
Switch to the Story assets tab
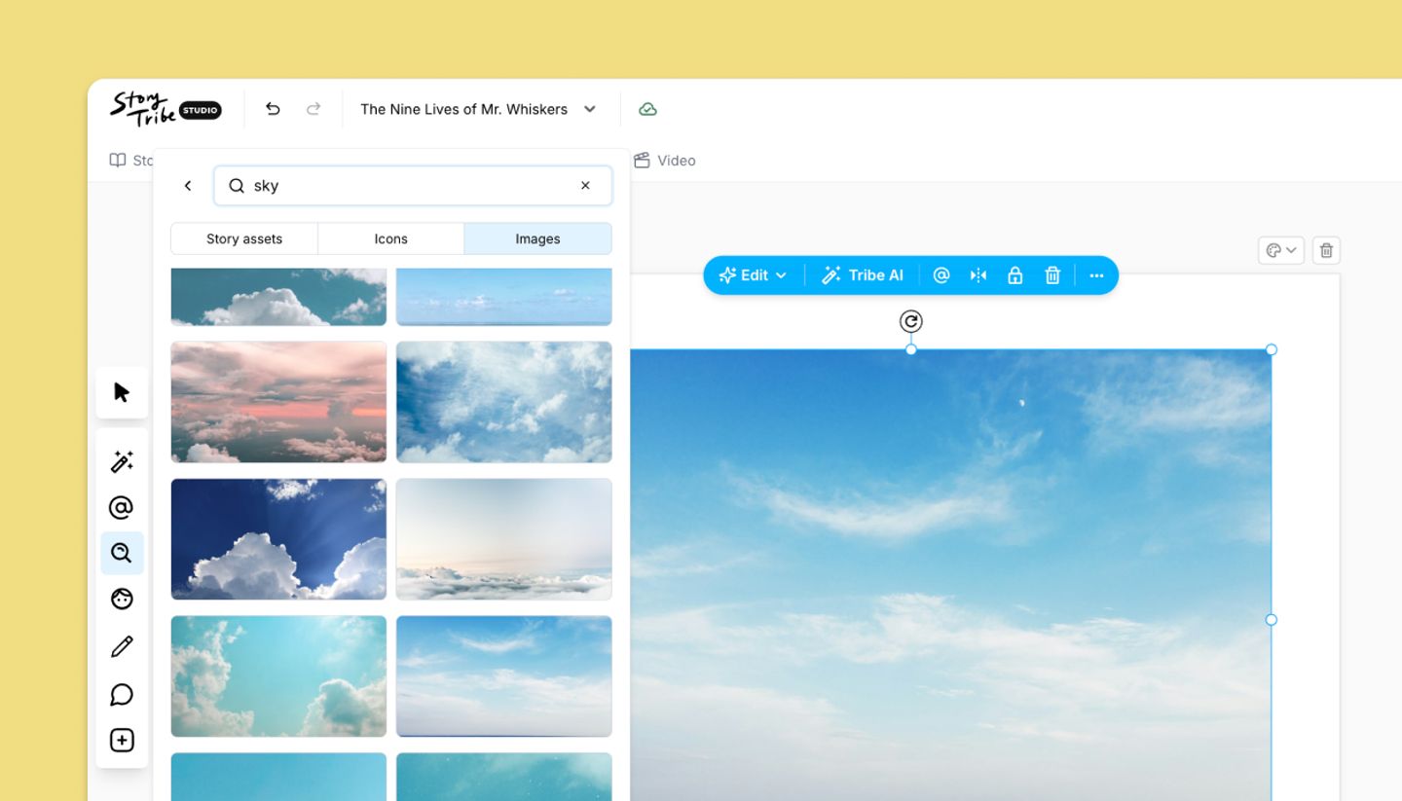click(244, 238)
